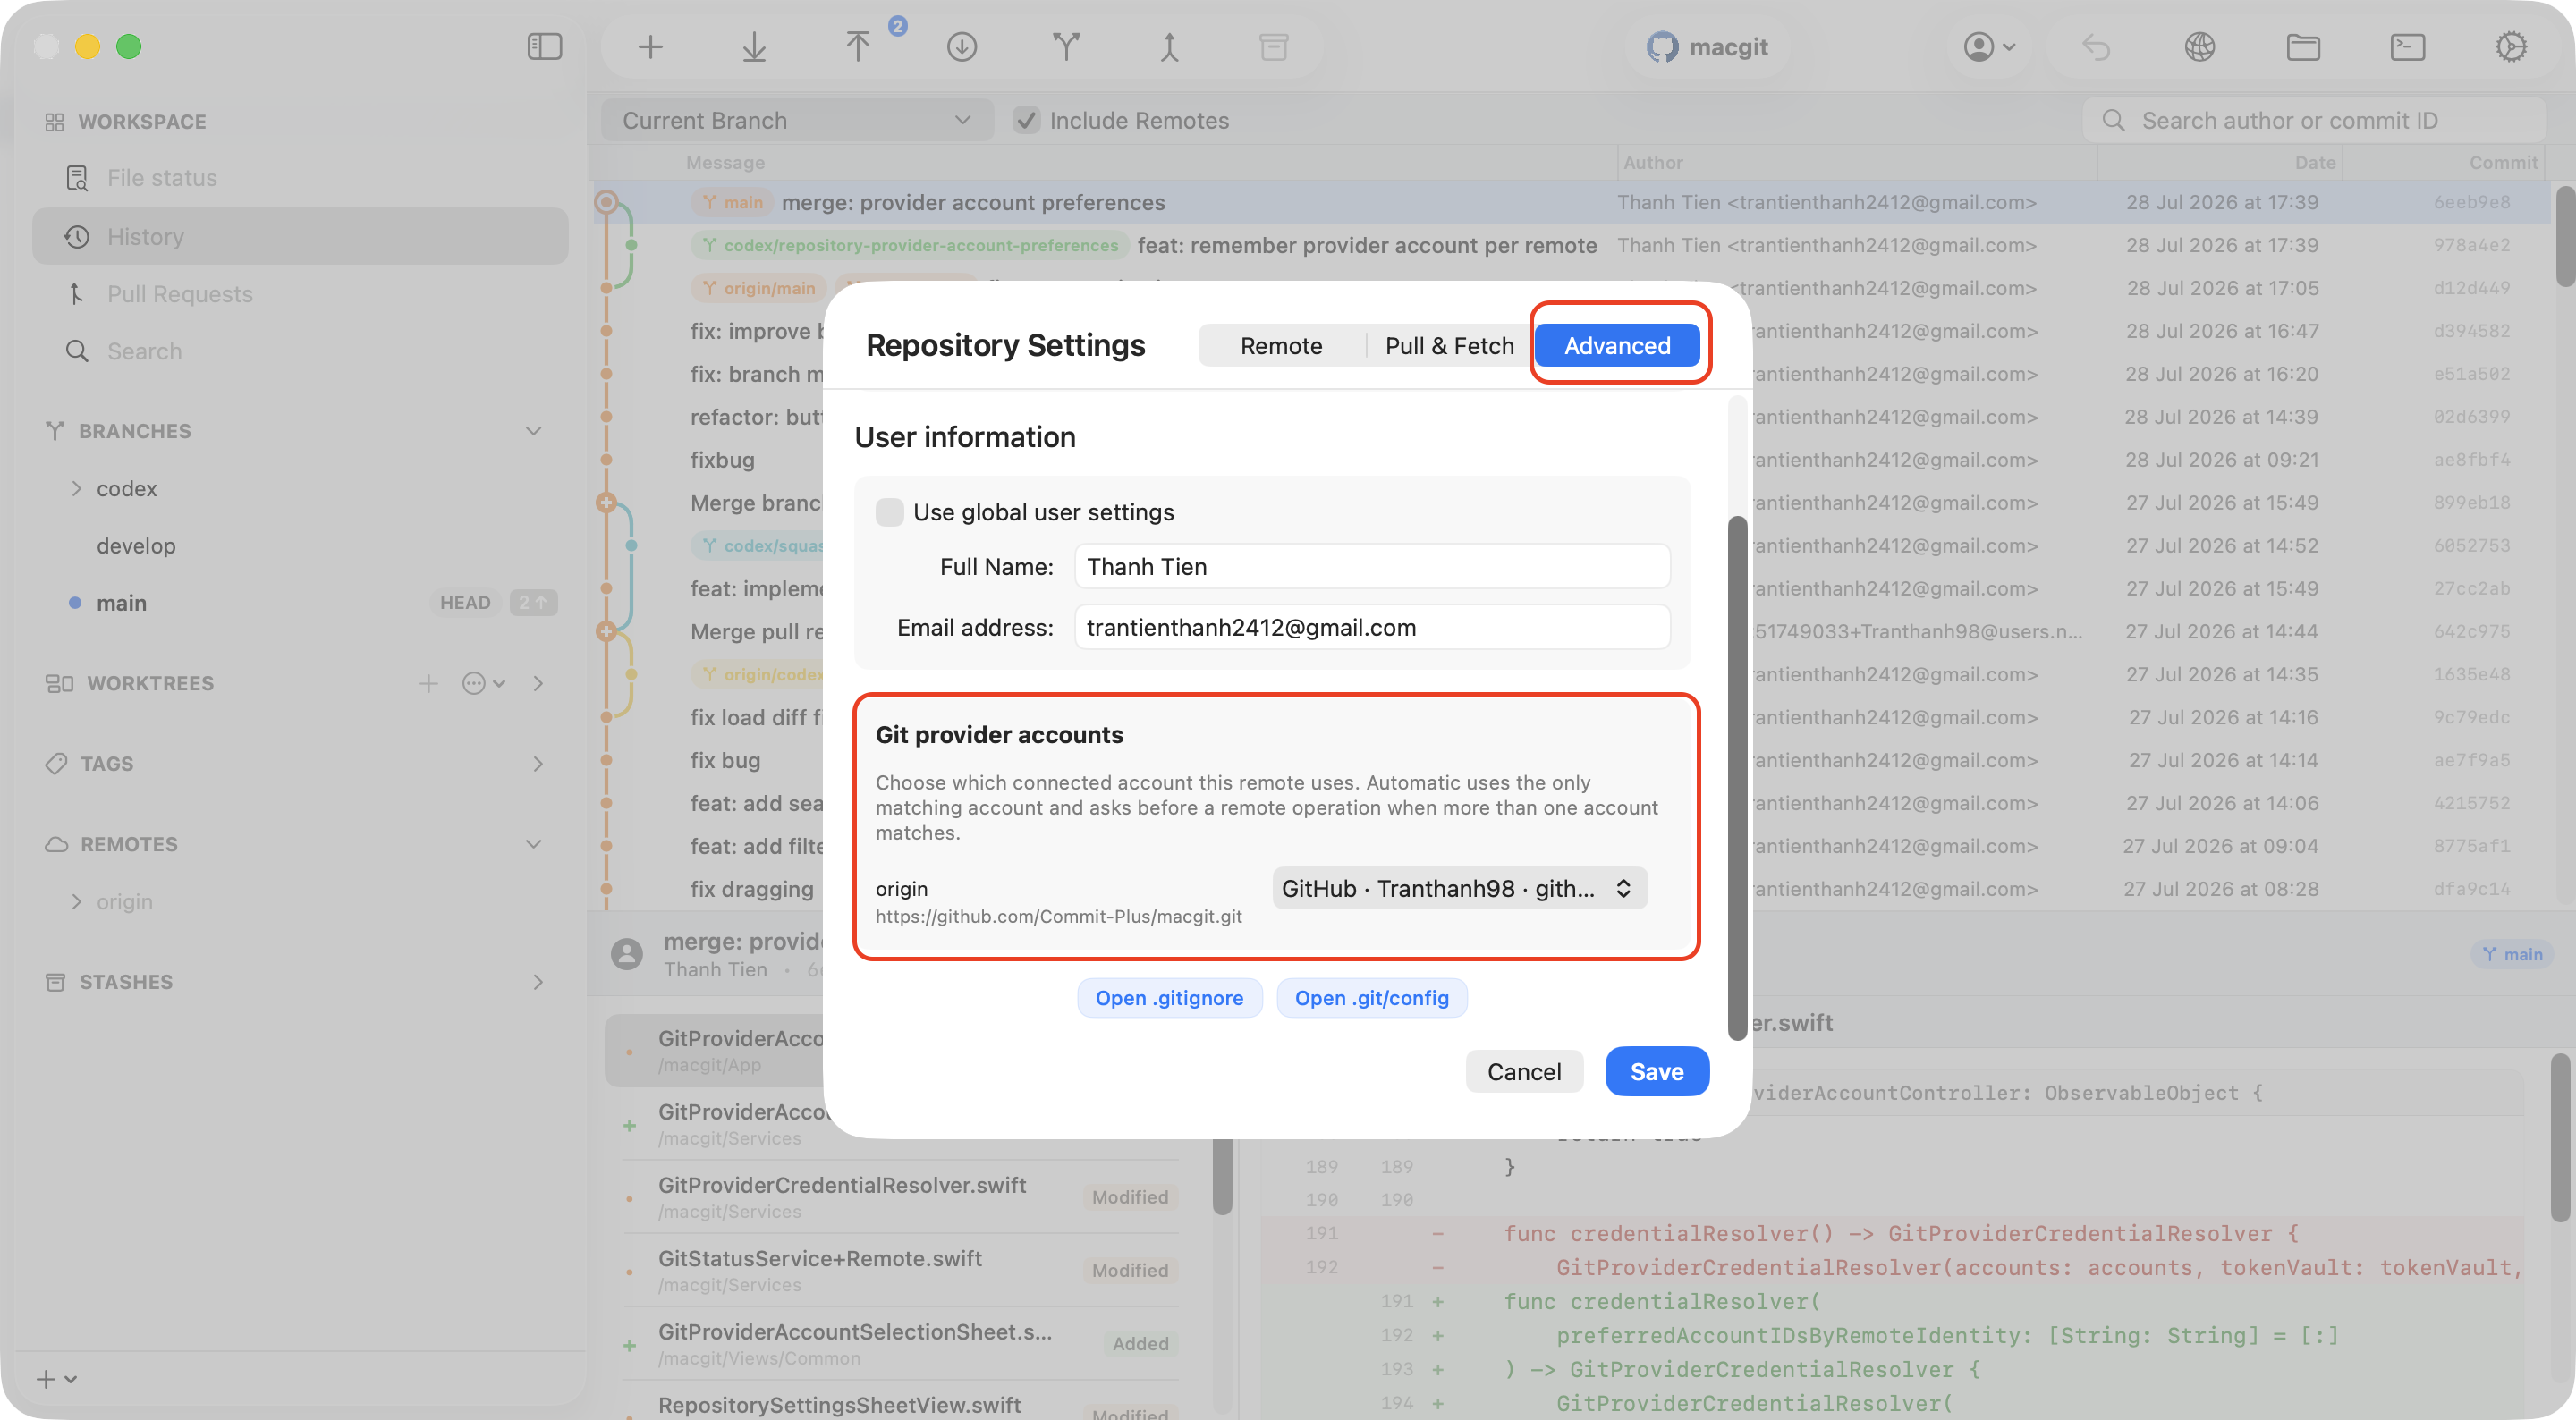Open origin provider account dropdown

click(x=1459, y=889)
